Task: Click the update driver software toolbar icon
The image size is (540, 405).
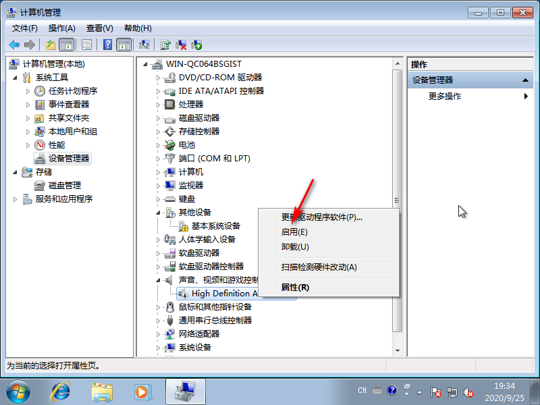Action: pyautogui.click(x=165, y=45)
